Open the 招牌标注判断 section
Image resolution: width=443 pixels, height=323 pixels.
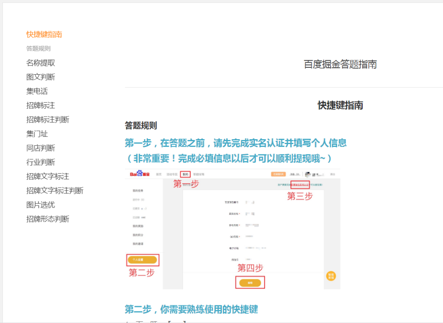click(x=48, y=119)
